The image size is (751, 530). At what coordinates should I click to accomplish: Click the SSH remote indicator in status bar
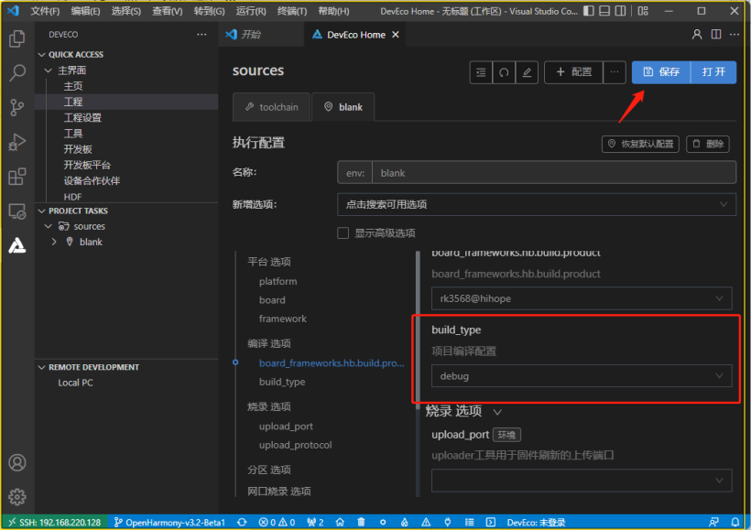[55, 522]
